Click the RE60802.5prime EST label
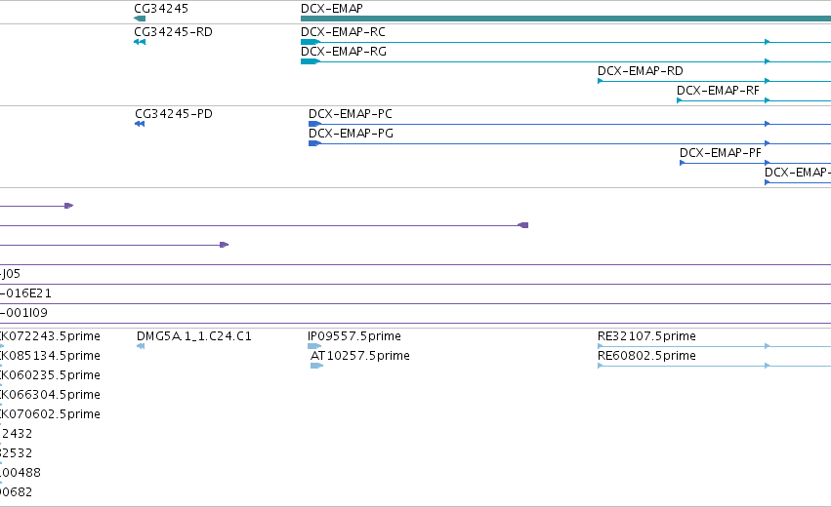Screen dimensions: 831x507 (x=646, y=356)
